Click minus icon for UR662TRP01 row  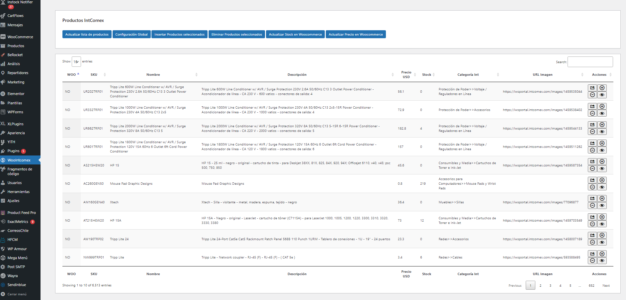pyautogui.click(x=592, y=132)
